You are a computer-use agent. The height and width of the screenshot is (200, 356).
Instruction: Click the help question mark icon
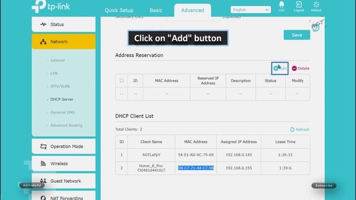point(315,27)
